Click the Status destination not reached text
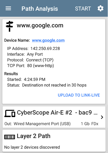The width and height of the screenshot is (108, 153). pos(47,85)
